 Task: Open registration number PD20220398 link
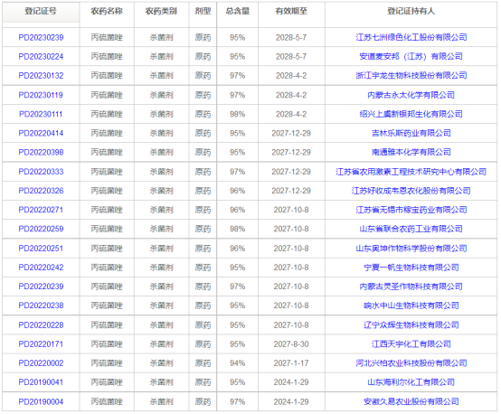tap(41, 153)
